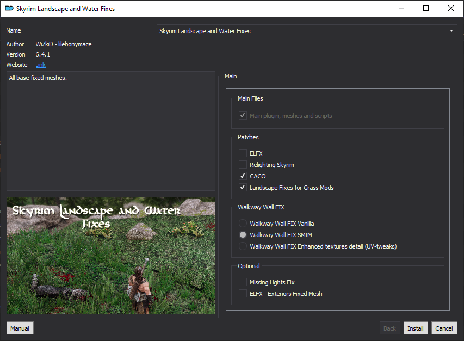
Task: Click the 'All base fixed meshes.' description
Action: [38, 78]
